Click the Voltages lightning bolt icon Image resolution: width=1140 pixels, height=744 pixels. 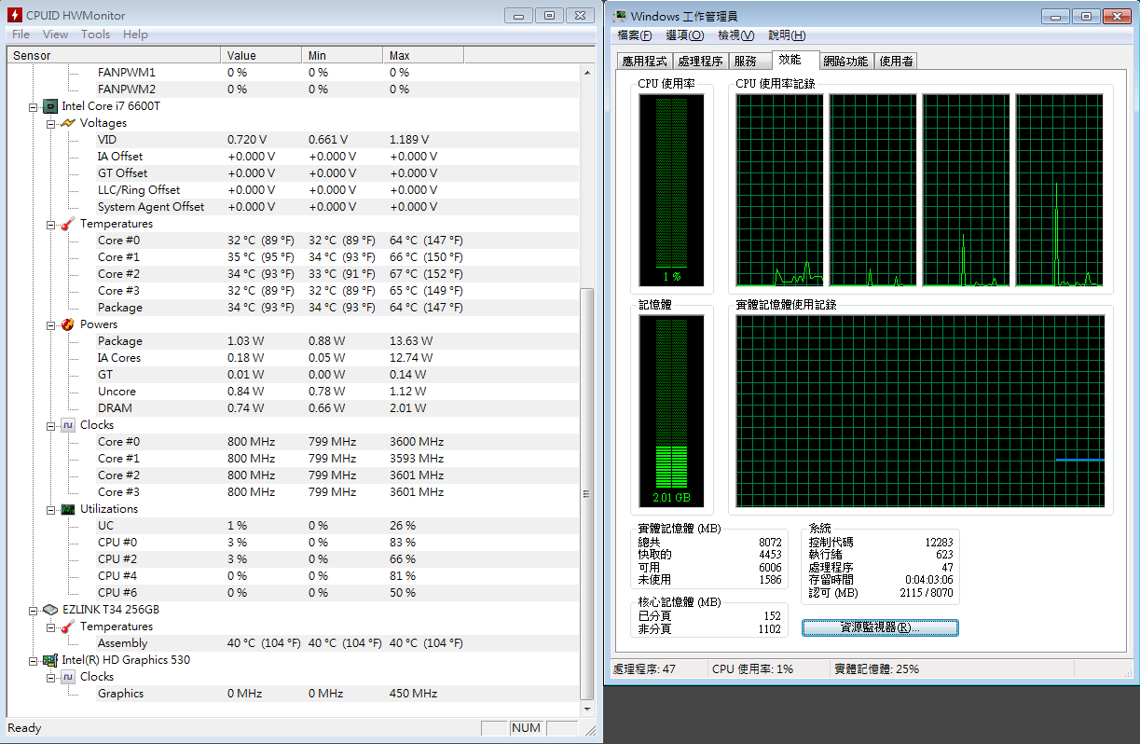(x=68, y=123)
